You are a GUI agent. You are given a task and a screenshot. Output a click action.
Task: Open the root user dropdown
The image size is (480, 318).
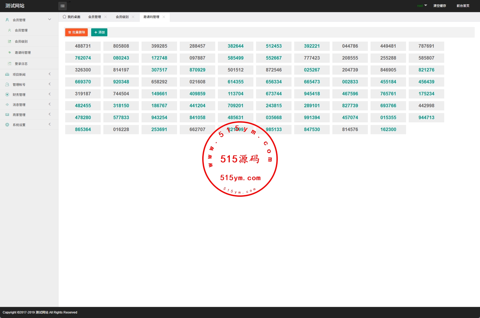[422, 6]
